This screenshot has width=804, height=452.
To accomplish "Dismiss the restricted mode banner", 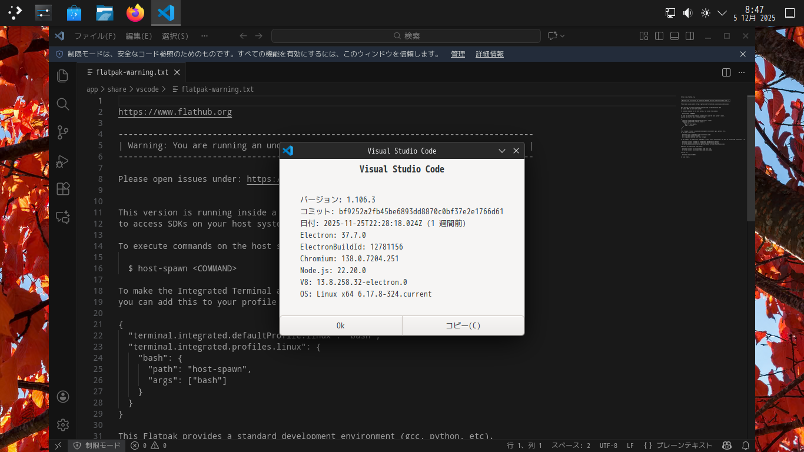I will click(743, 54).
